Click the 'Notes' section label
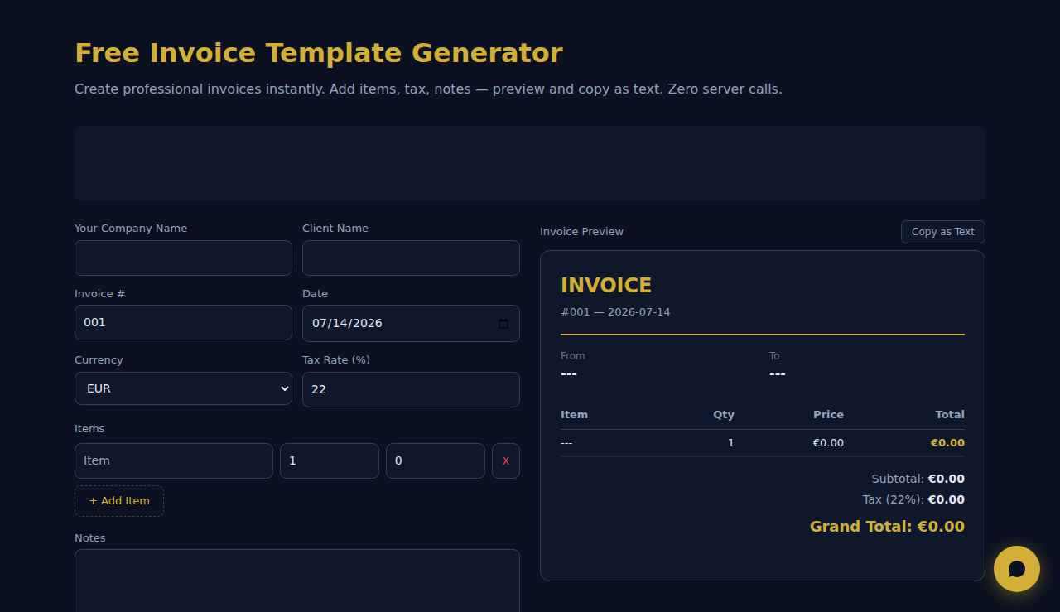 pos(90,538)
